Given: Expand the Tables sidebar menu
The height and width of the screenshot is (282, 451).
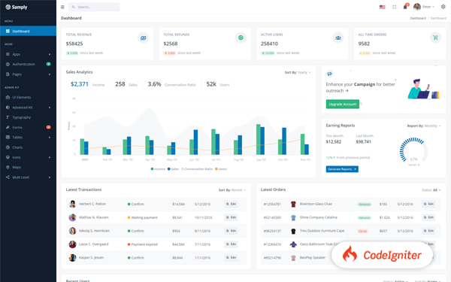Looking at the screenshot, I should click(x=29, y=138).
